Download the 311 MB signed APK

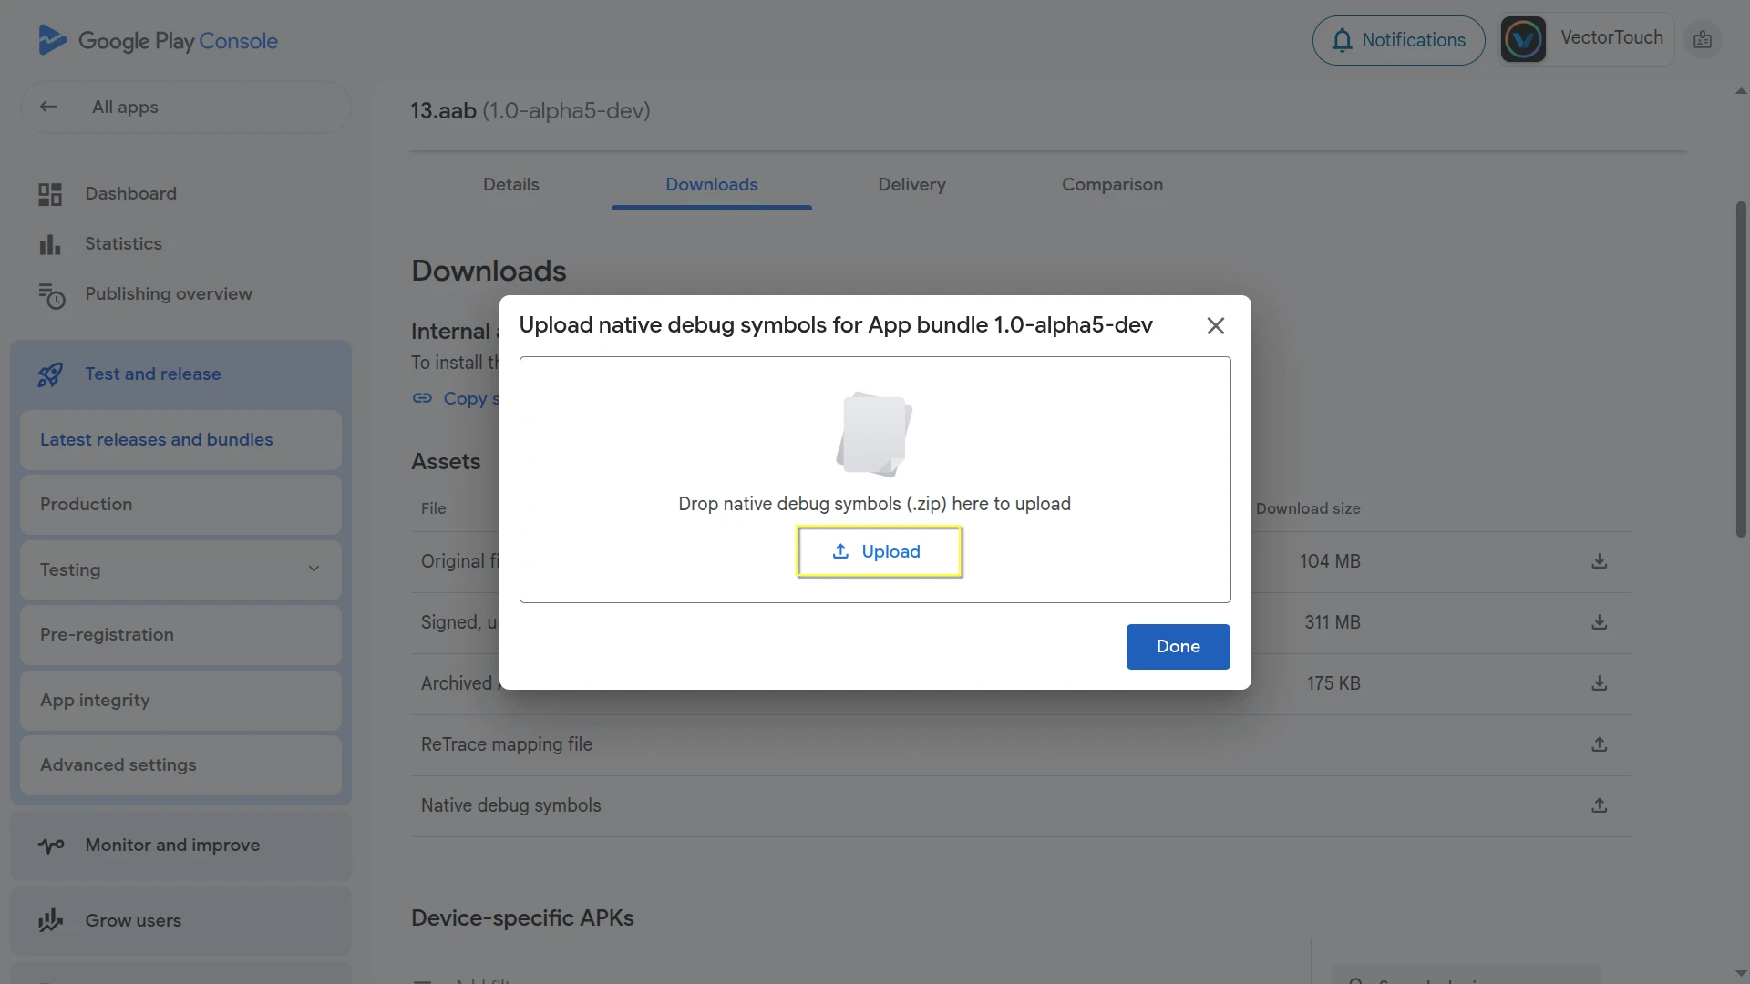1599,622
